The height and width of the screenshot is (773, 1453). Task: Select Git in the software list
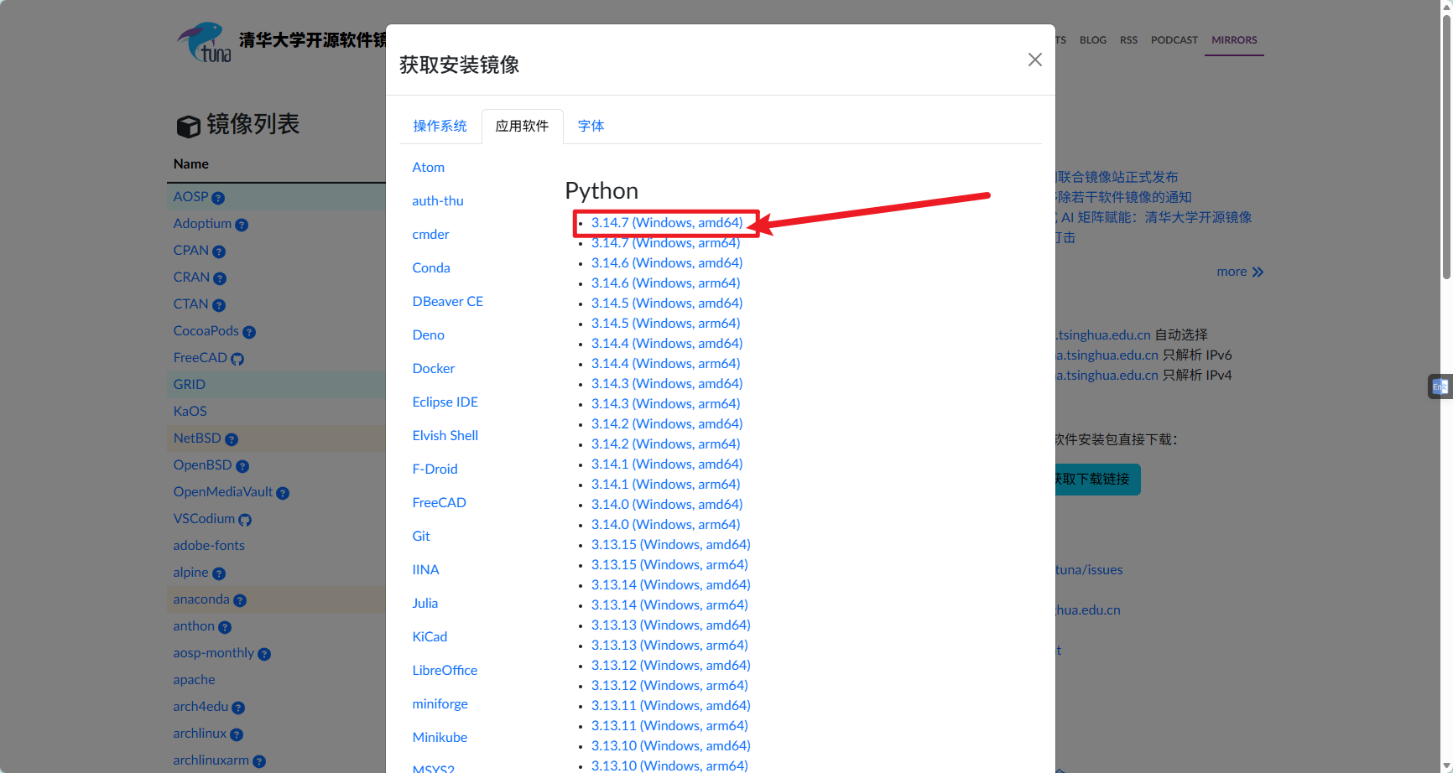(x=421, y=537)
